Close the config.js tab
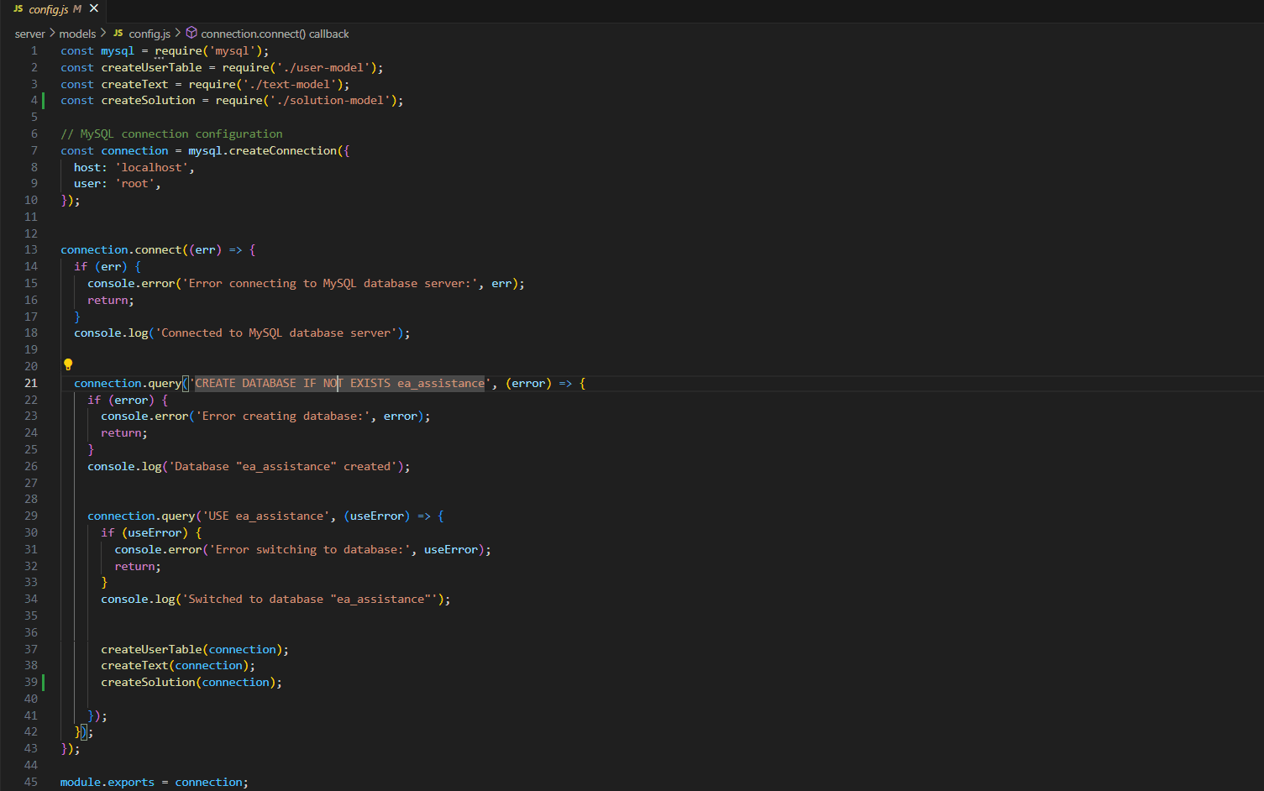The image size is (1264, 791). tap(94, 8)
